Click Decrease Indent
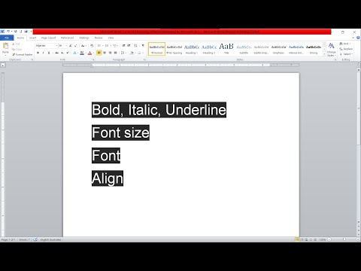The width and height of the screenshot is (361, 271). 123,46
